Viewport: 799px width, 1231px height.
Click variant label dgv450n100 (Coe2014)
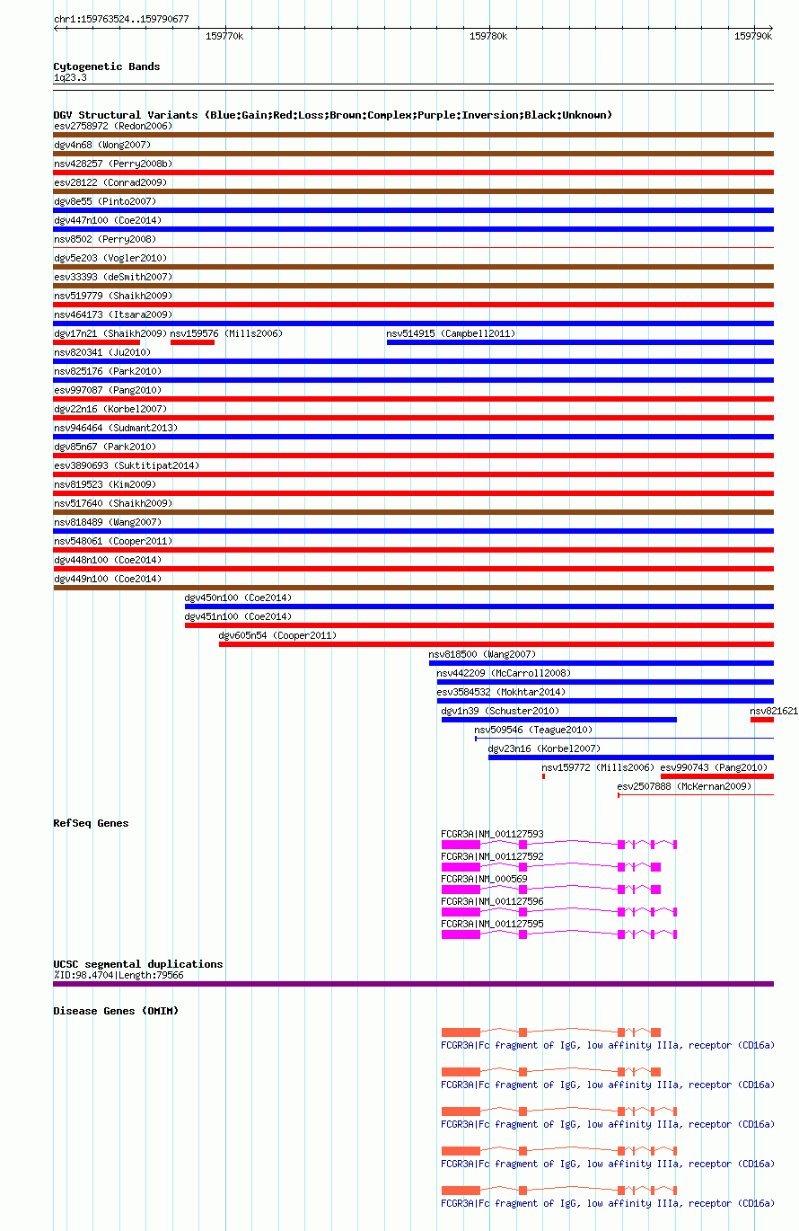click(239, 598)
